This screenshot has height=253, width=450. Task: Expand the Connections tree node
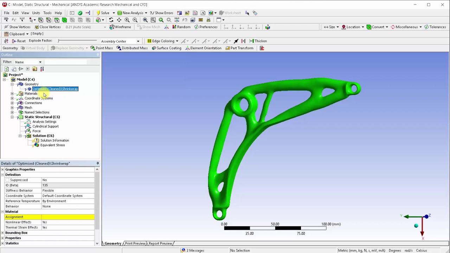(x=12, y=103)
